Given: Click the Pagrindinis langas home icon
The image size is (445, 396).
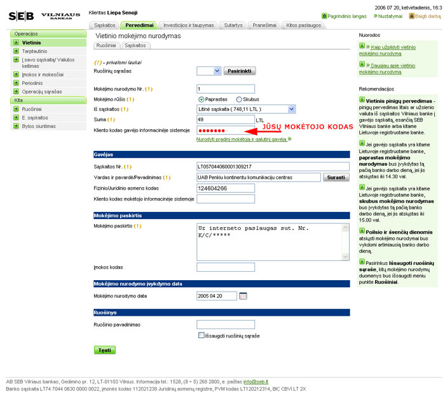Looking at the screenshot, I should 325,16.
